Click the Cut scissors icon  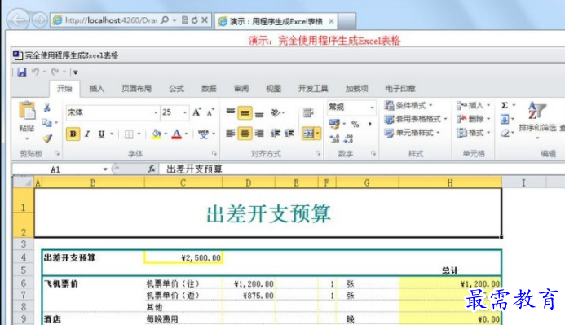pos(46,108)
